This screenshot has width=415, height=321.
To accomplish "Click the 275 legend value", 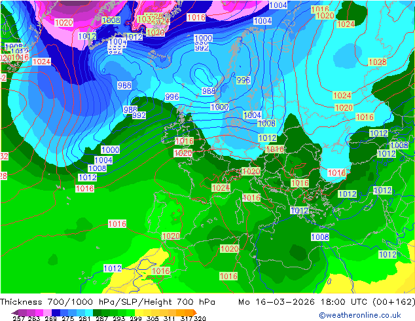I will point(68,318).
